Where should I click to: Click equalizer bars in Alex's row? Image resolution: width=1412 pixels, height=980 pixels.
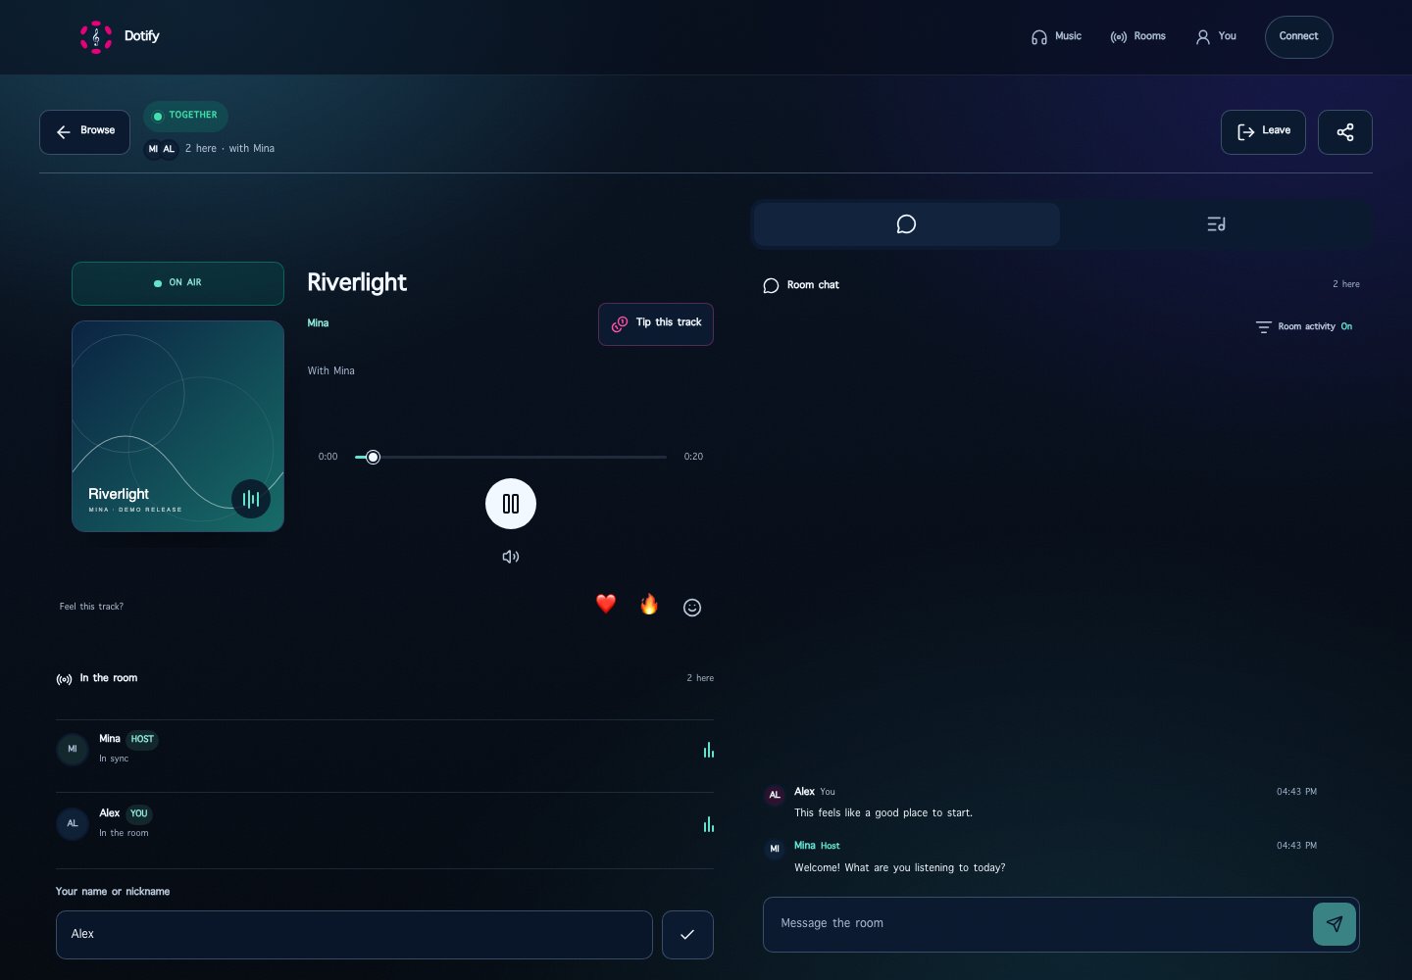[708, 824]
